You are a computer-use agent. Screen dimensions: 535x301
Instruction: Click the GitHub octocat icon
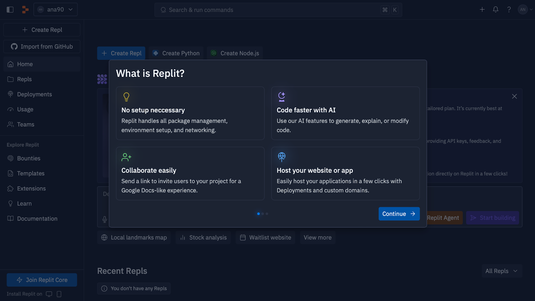click(14, 46)
